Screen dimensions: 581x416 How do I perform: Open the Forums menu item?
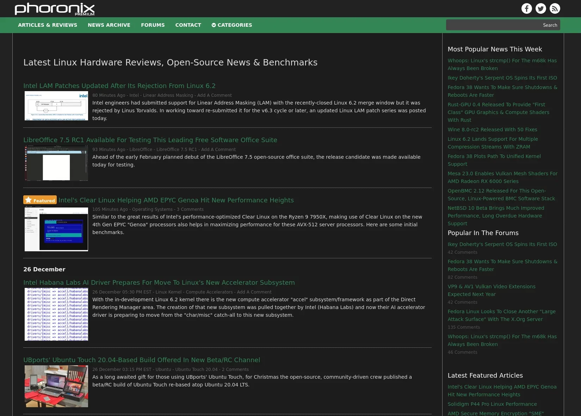click(153, 25)
